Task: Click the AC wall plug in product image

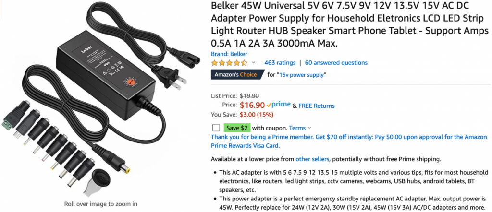Action: pos(168,78)
